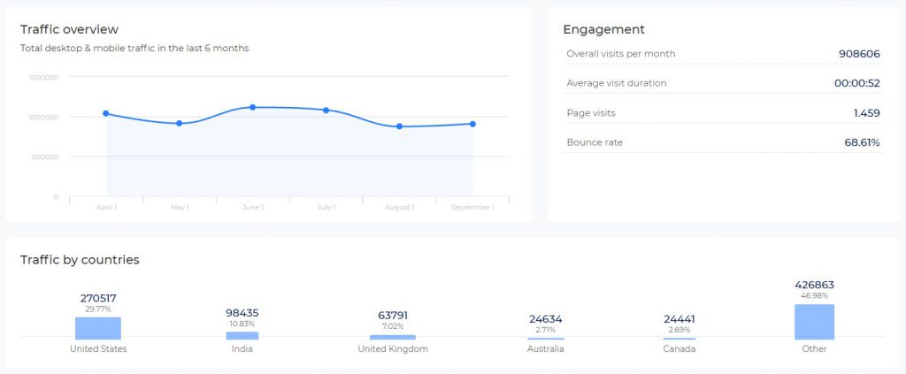
Task: Click the bounce rate value 68.61%
Action: [862, 142]
